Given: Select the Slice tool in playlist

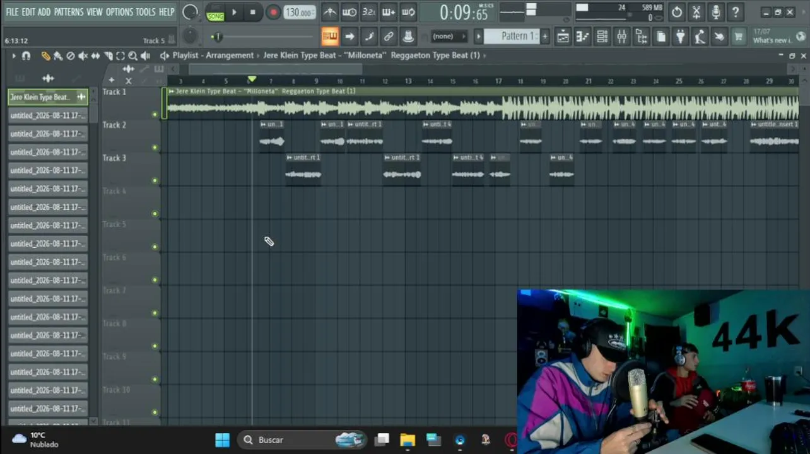Looking at the screenshot, I should click(x=109, y=56).
